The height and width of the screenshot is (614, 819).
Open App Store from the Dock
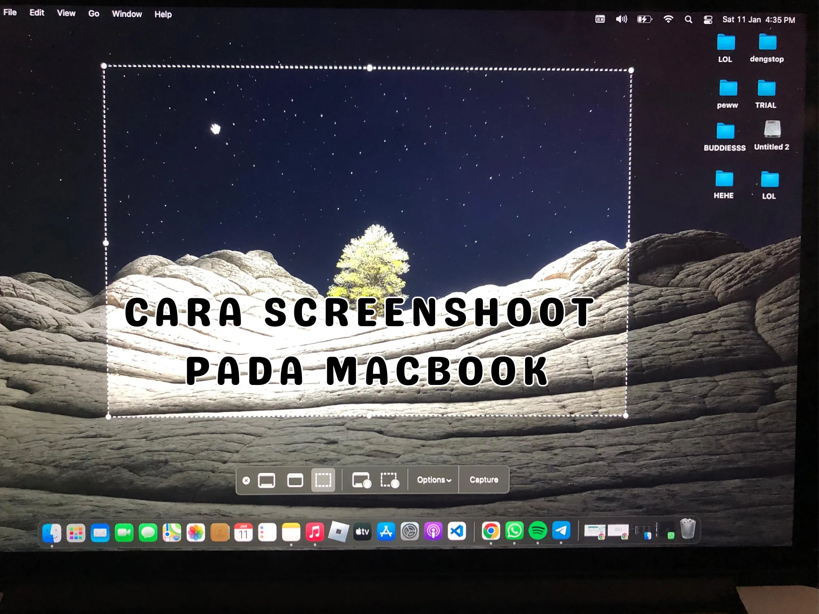386,532
